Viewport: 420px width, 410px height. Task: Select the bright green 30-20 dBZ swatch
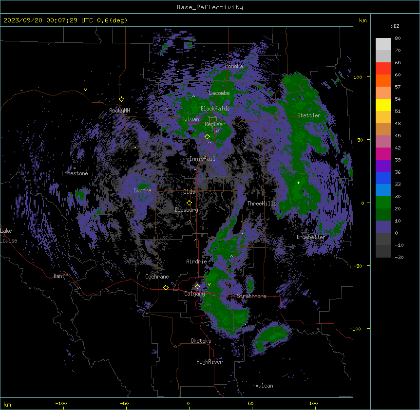[383, 203]
